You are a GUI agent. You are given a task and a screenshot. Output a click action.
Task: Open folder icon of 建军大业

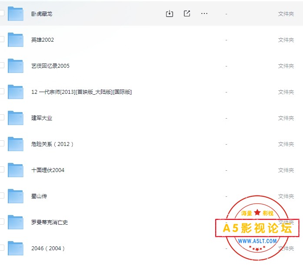tap(16, 118)
